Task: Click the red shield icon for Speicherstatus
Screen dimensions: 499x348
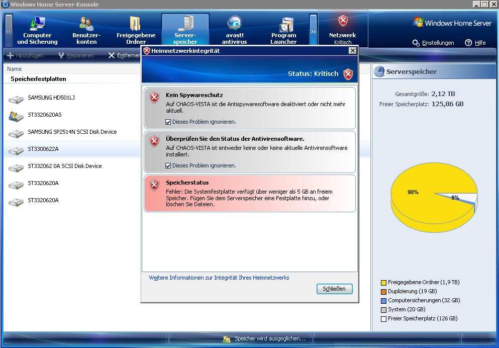Action: pos(154,185)
